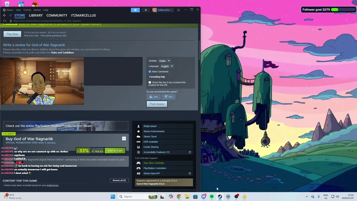Open the Recycle Bin desktop icon
Image resolution: width=357 pixels, height=201 pixels.
(7, 4)
